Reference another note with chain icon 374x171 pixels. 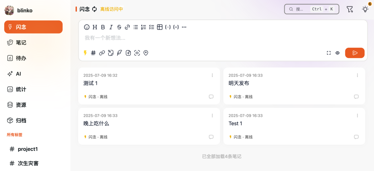click(x=102, y=53)
